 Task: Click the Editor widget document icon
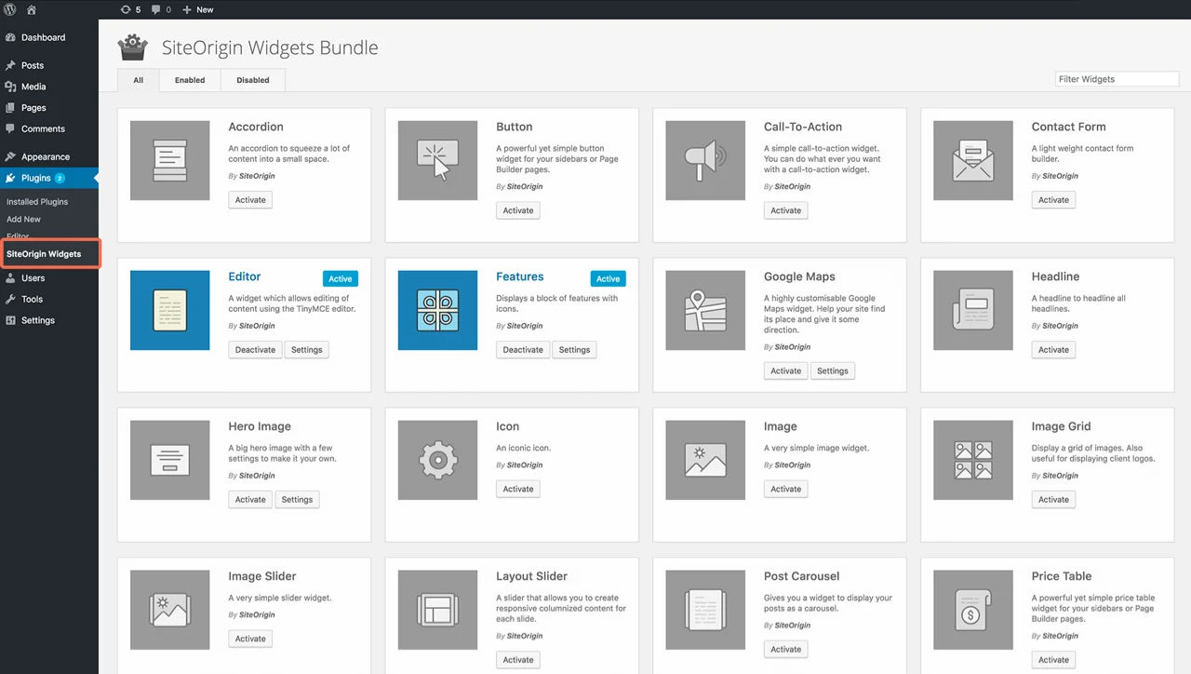(x=170, y=310)
